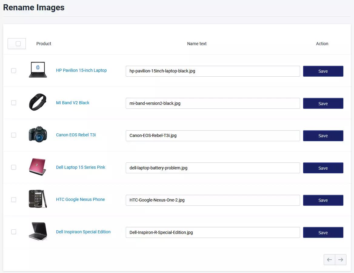Click the pink Dell laptop thumbnail
The height and width of the screenshot is (273, 354).
coord(38,167)
